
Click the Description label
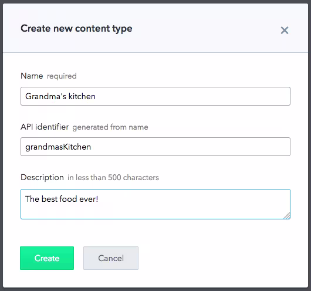[42, 177]
